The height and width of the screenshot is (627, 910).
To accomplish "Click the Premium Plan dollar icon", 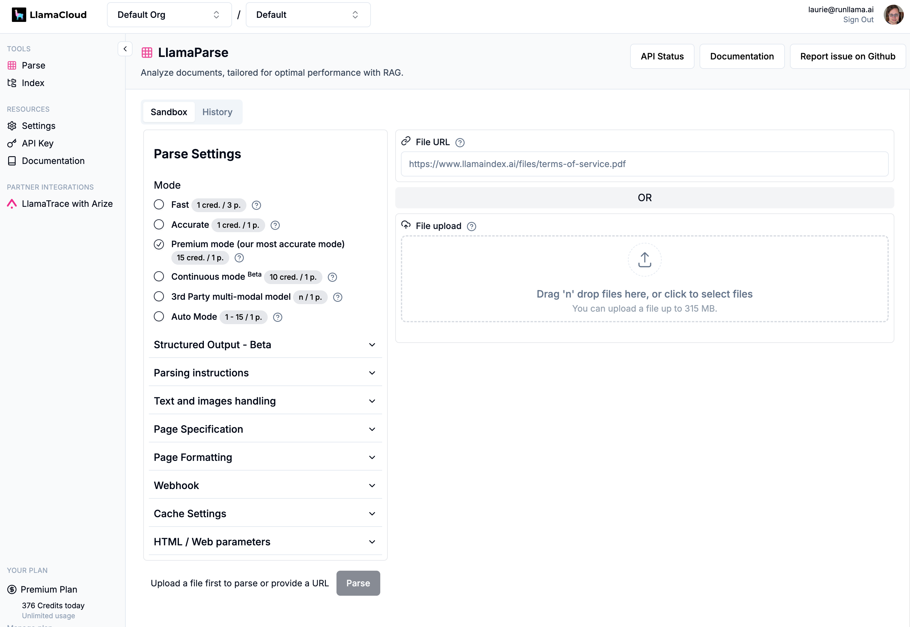I will 12,589.
